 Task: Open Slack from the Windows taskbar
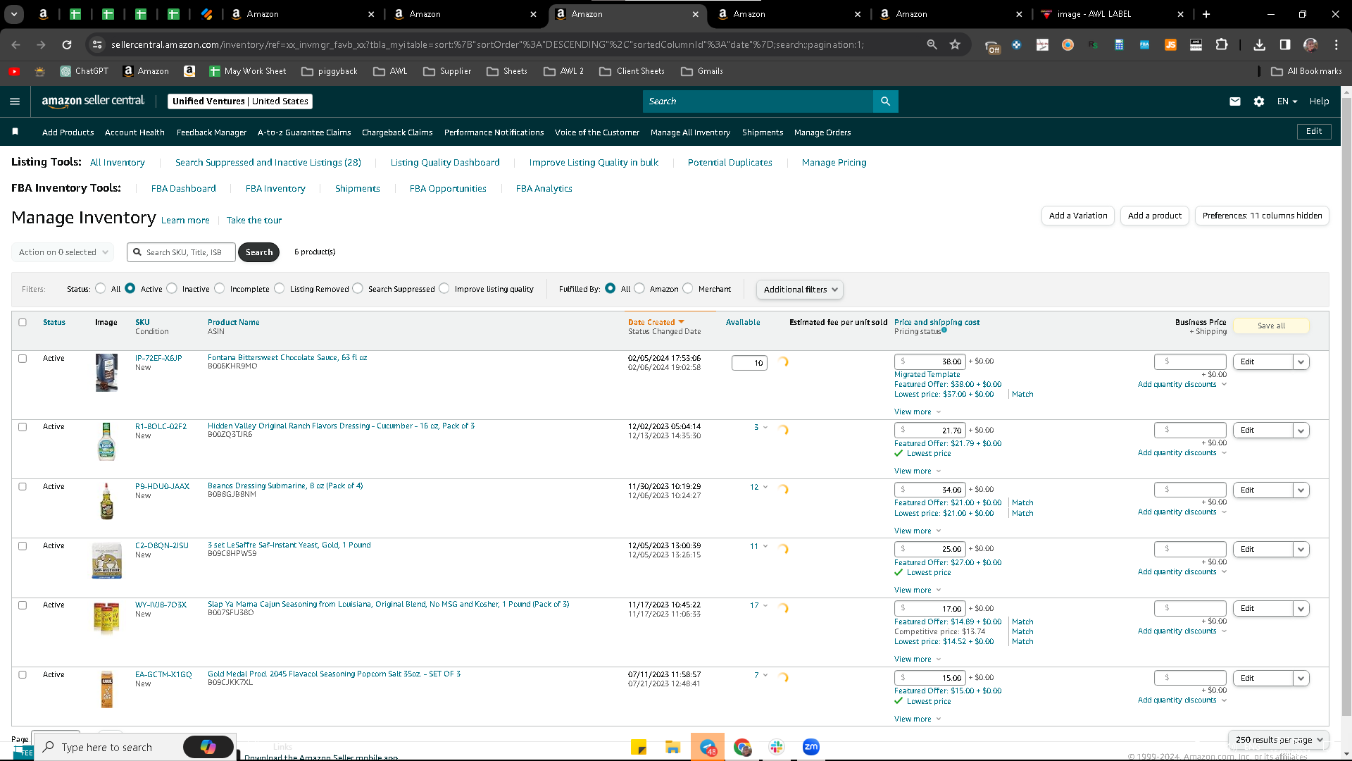click(777, 747)
